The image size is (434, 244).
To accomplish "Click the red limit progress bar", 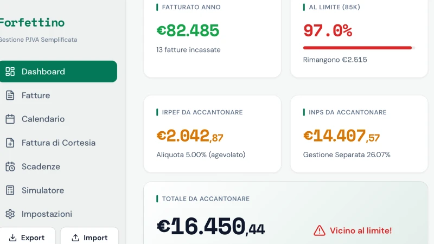I will (x=357, y=48).
